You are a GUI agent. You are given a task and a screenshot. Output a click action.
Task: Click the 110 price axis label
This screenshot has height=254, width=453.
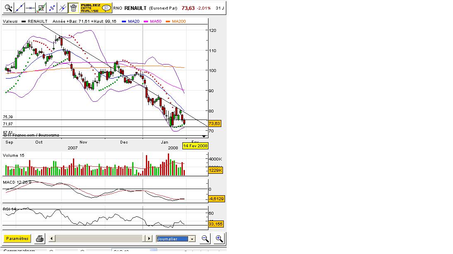pyautogui.click(x=213, y=50)
